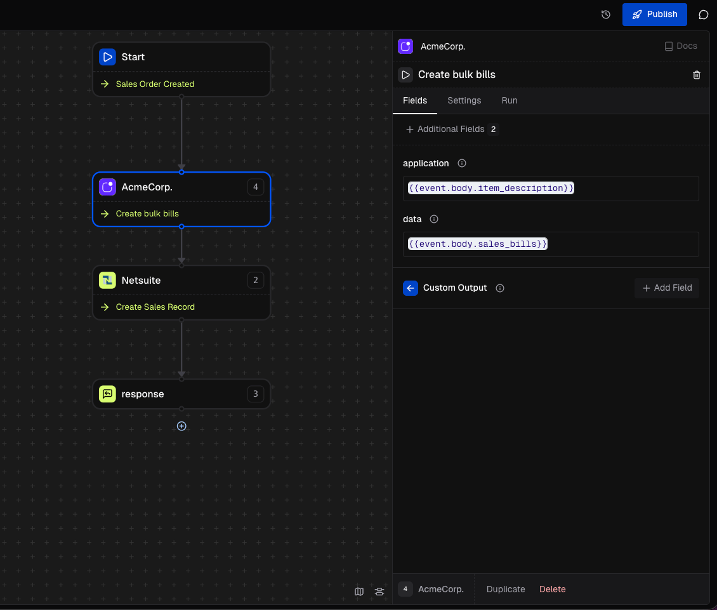The width and height of the screenshot is (717, 610).
Task: Click response node step badge 3
Action: 256,394
